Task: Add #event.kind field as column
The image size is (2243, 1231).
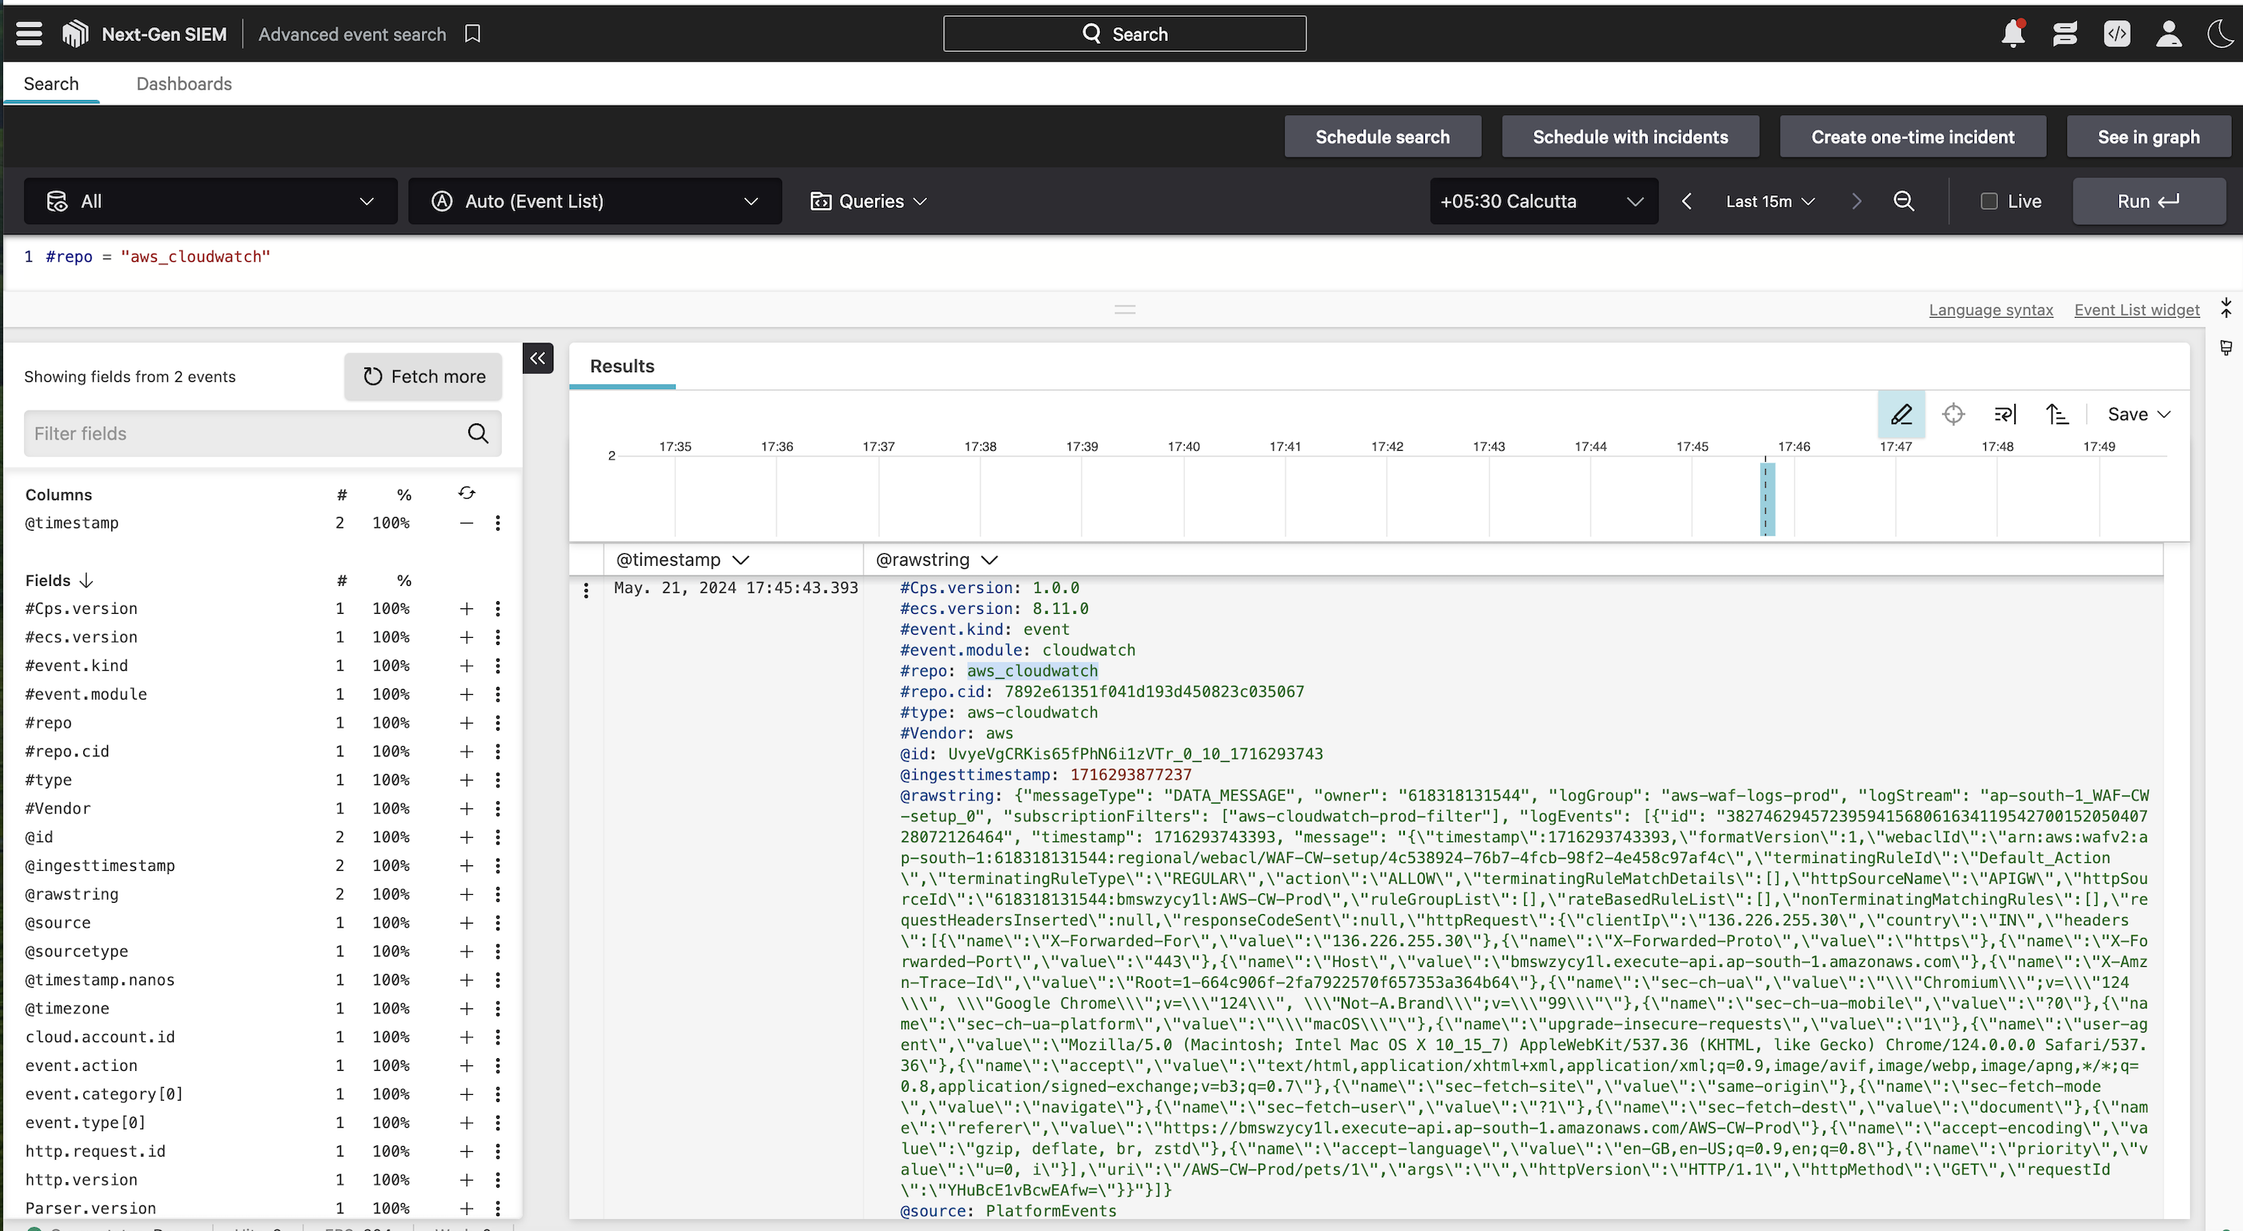Action: click(x=467, y=666)
